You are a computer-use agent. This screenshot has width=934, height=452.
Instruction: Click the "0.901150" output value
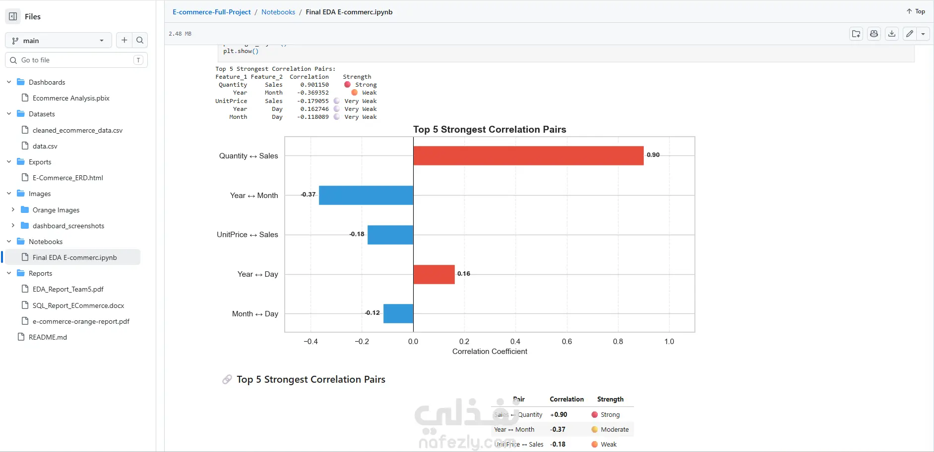[x=314, y=85]
